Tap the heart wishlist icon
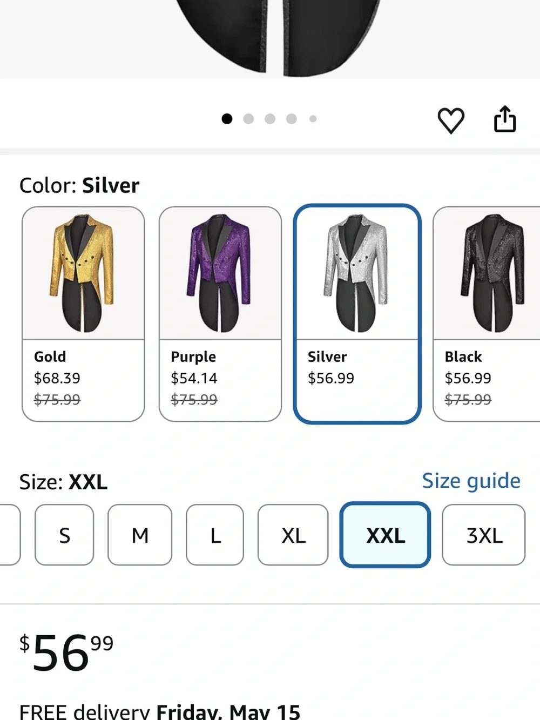This screenshot has height=720, width=540. click(x=451, y=120)
